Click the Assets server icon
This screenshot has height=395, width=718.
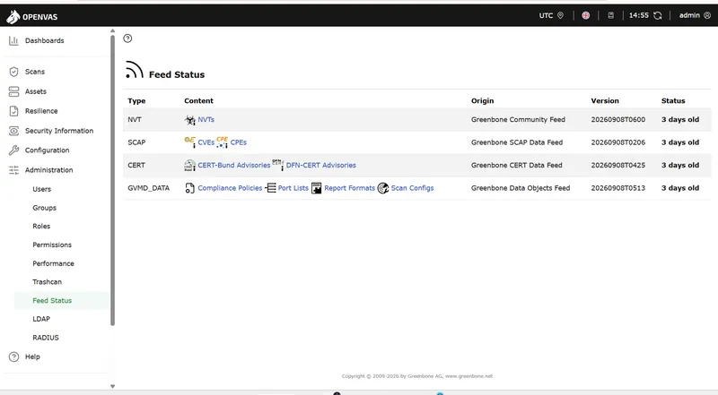13,91
